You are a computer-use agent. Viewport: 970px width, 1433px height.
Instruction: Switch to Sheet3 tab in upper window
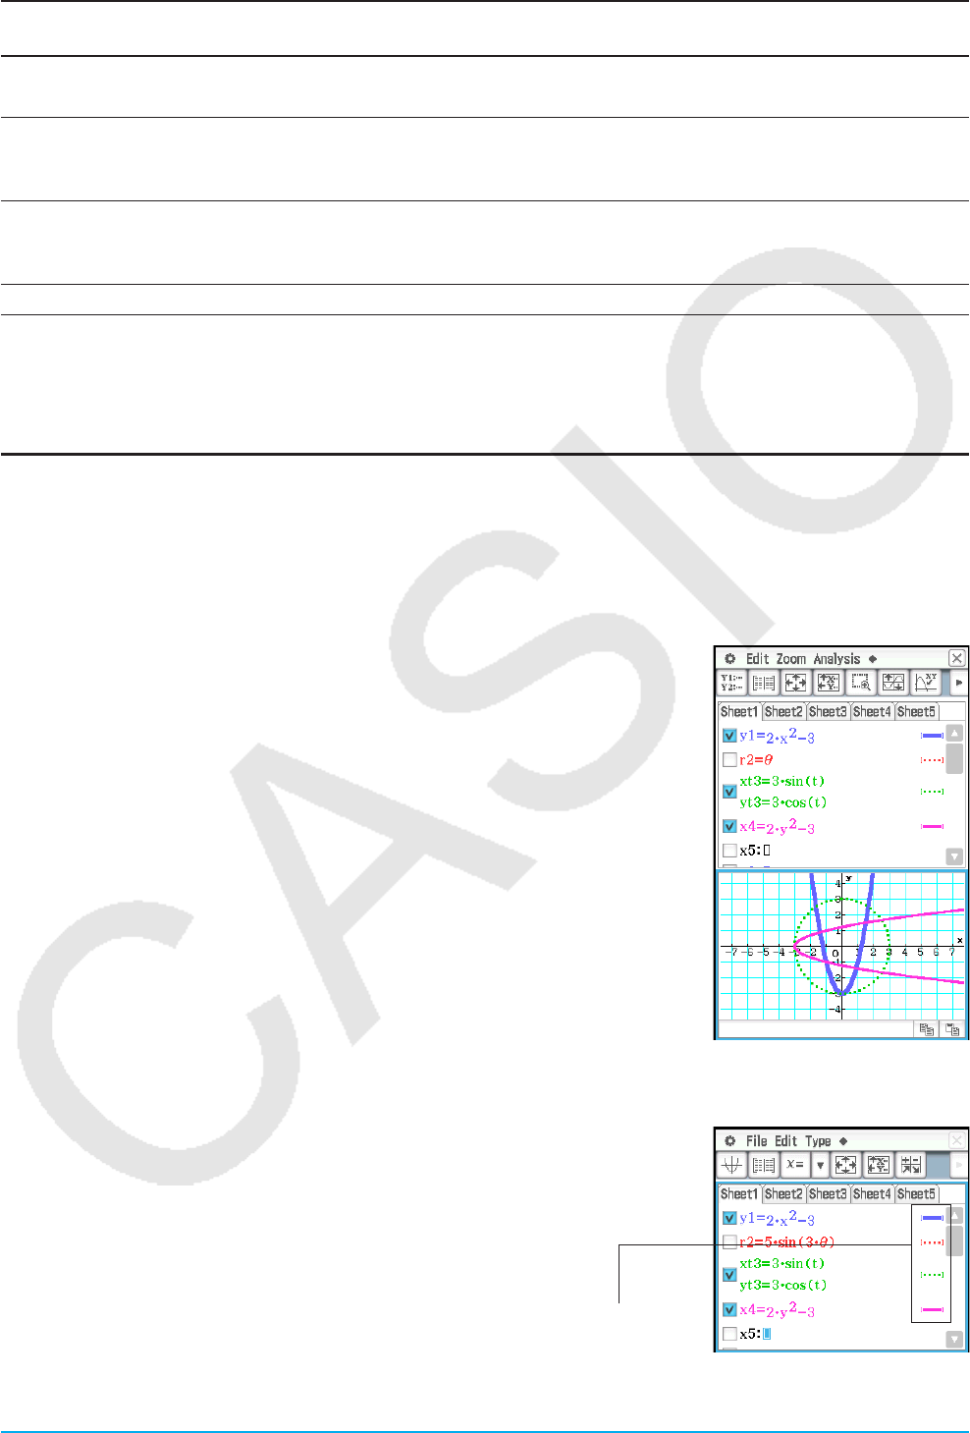(828, 711)
